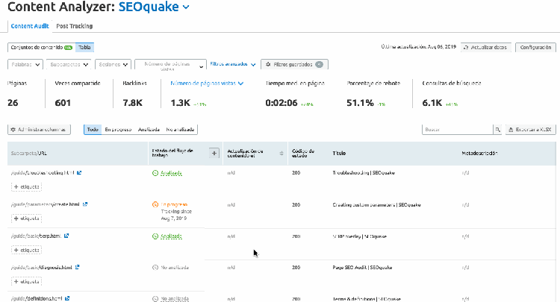Open Administrar columnas gear button
Screen dimensions: 560x302
[x=39, y=130]
